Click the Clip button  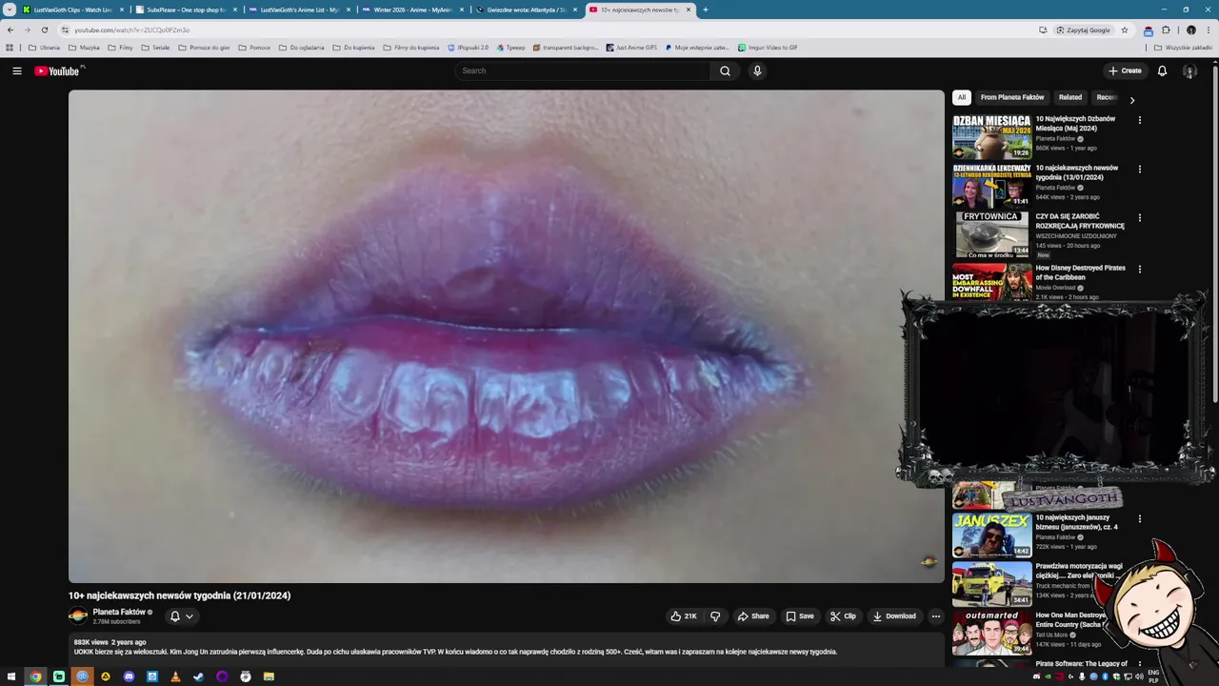(x=843, y=616)
